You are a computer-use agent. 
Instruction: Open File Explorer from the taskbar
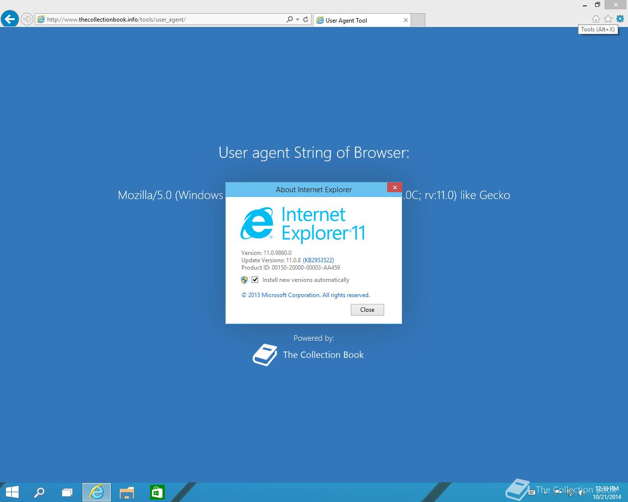[127, 492]
